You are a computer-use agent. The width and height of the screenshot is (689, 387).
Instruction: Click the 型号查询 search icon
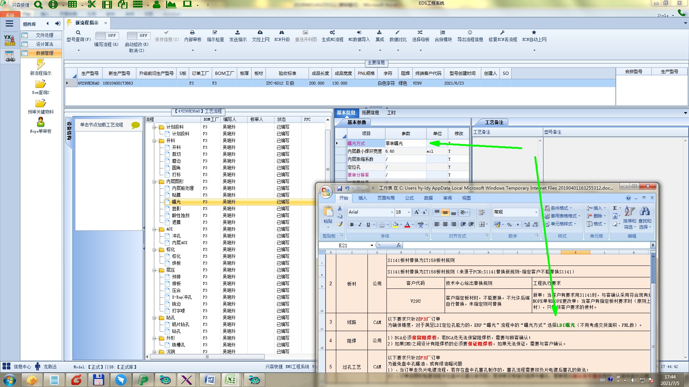coord(78,33)
